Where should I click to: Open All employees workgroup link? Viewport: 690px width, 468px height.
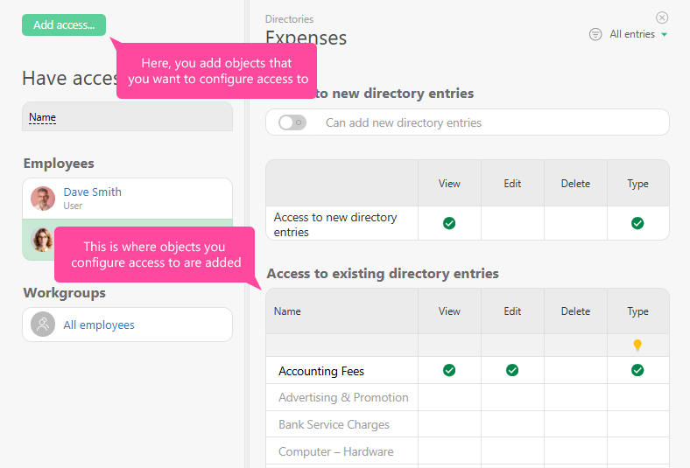[x=99, y=325]
